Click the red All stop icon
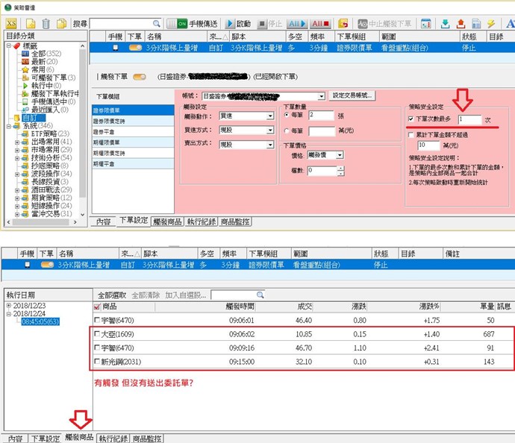 tap(322, 24)
